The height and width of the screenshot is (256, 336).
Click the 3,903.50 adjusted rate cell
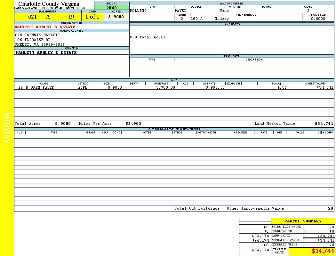click(x=215, y=87)
